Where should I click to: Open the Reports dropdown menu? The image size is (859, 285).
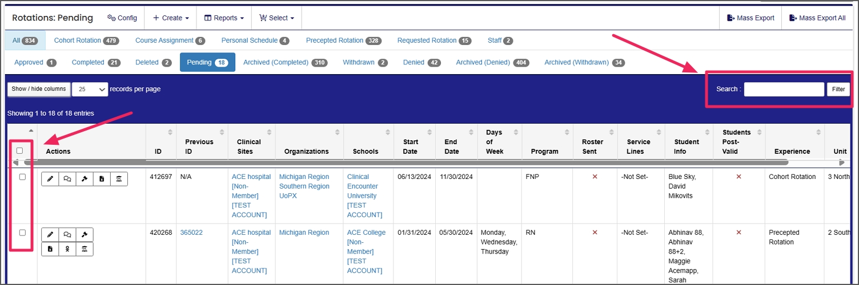point(223,18)
